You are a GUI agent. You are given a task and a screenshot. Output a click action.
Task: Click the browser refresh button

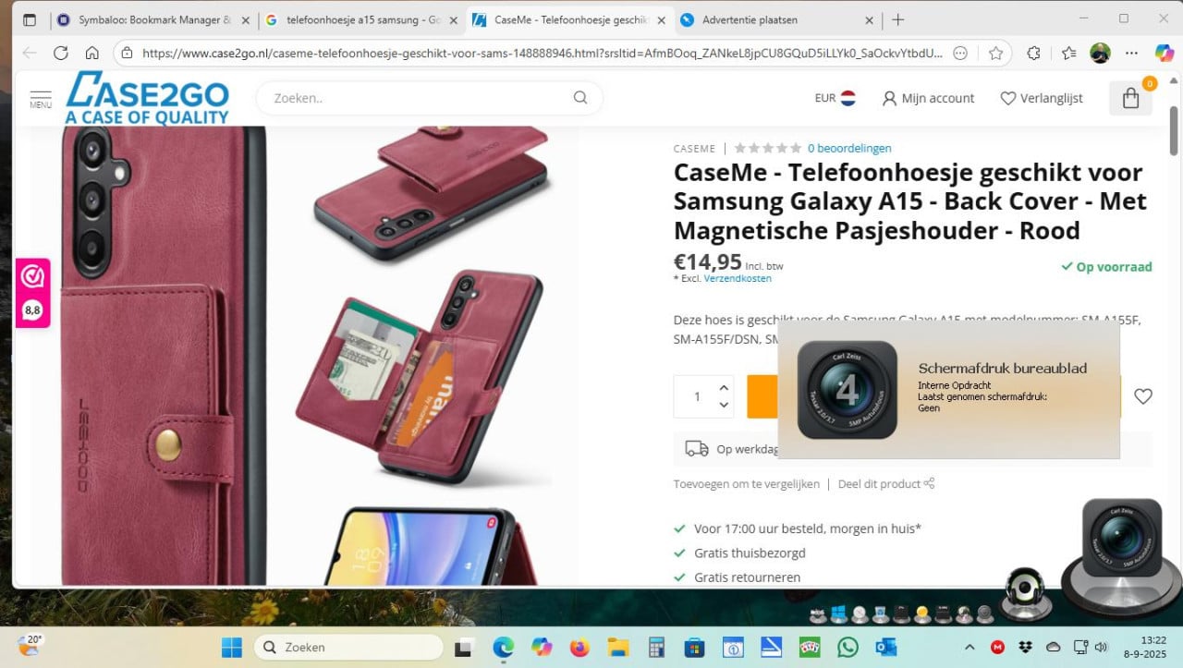click(61, 54)
